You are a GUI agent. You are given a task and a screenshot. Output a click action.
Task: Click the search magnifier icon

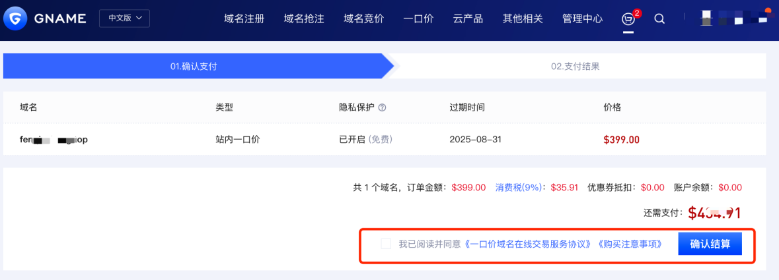[x=659, y=19]
